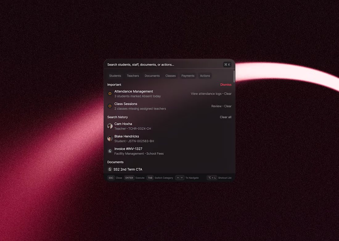Screen dimensions: 339x241
Task: Clear the Class Sessions alert
Action: pos(228,106)
